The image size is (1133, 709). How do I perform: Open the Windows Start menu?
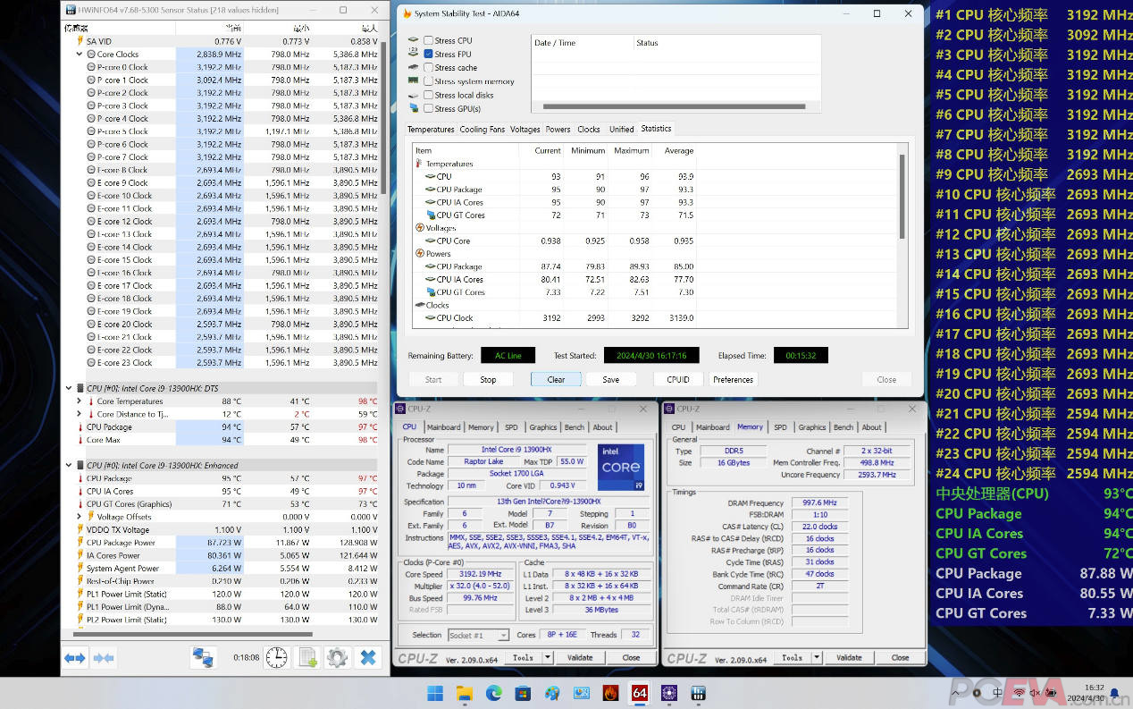click(435, 693)
